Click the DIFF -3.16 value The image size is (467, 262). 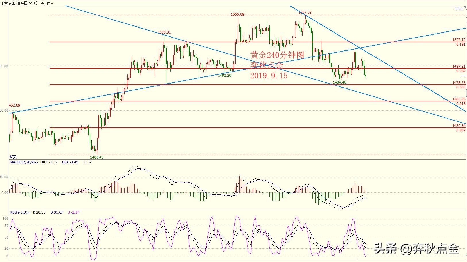tap(49, 162)
